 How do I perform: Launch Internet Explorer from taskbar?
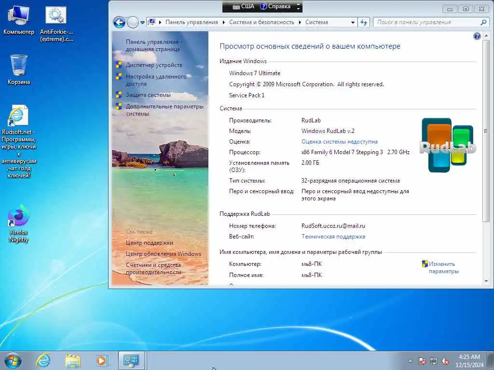[x=43, y=360]
